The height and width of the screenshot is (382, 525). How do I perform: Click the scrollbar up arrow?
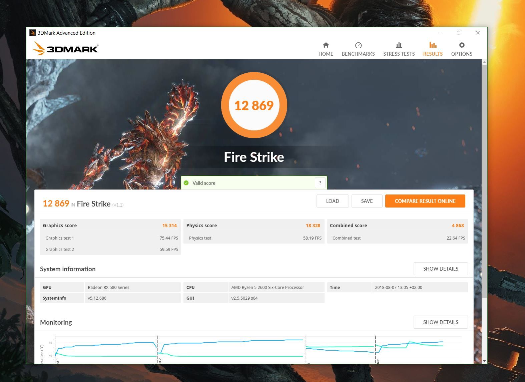(x=484, y=62)
